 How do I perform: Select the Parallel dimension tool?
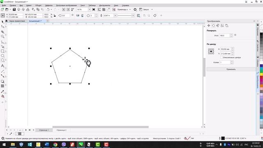pos(2,71)
